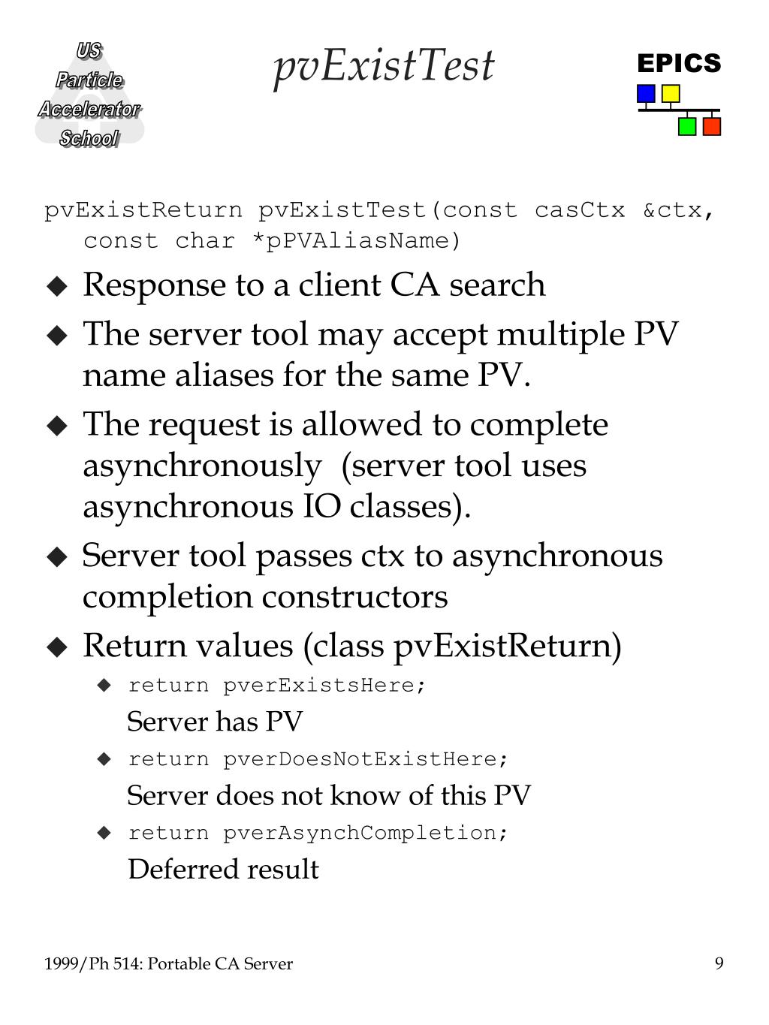Click the EPICS logo text
The height and width of the screenshot is (1025, 769).
(x=679, y=63)
